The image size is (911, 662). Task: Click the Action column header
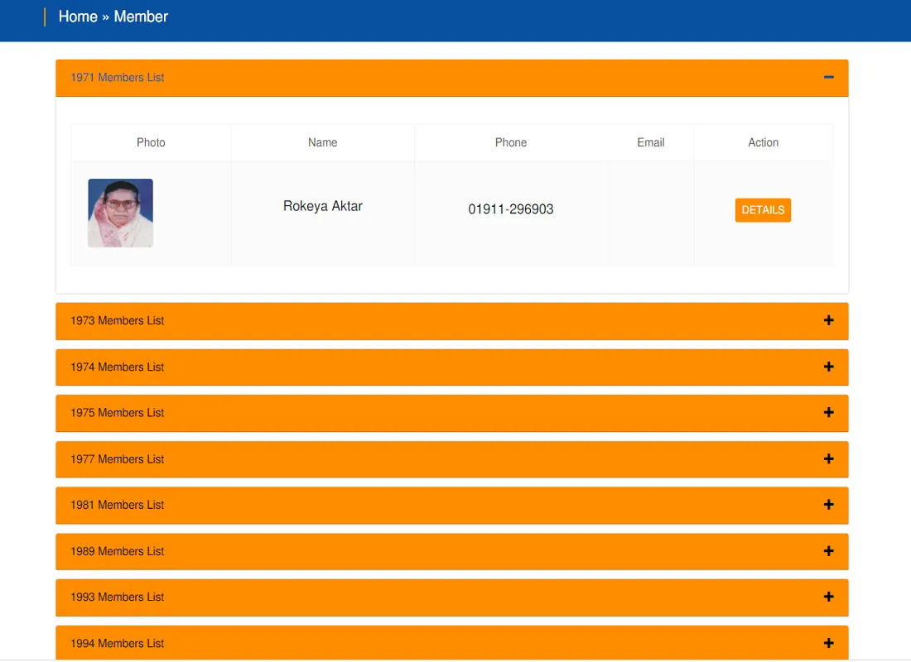point(763,142)
